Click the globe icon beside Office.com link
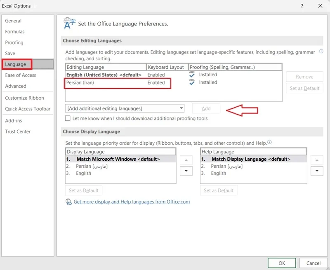The height and width of the screenshot is (270, 330). (x=68, y=202)
